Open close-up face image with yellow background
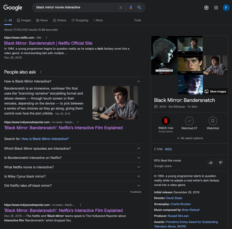 tap(190, 65)
